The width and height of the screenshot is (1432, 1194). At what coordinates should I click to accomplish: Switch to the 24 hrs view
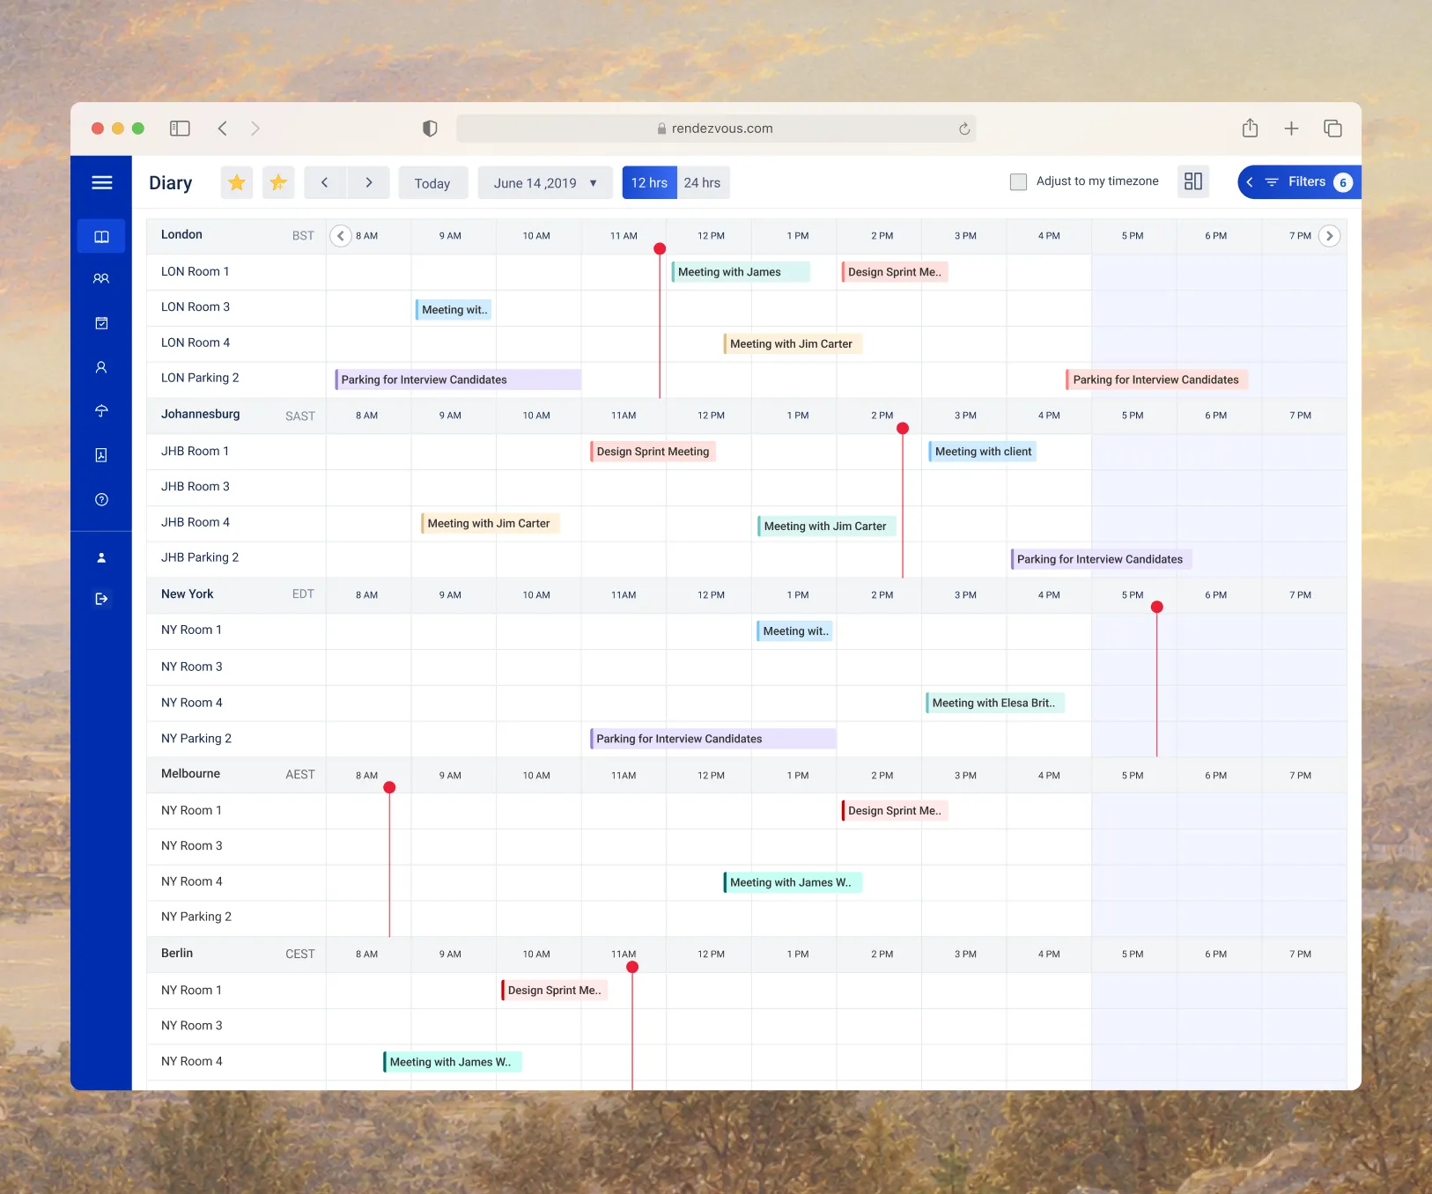(x=703, y=182)
